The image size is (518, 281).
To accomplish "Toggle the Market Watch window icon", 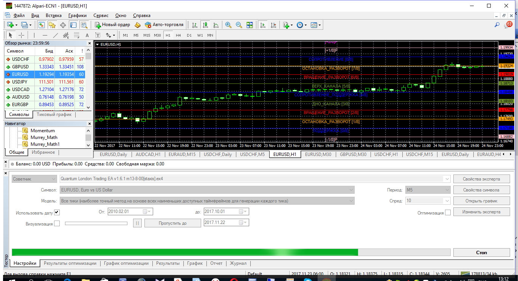I will click(x=42, y=25).
